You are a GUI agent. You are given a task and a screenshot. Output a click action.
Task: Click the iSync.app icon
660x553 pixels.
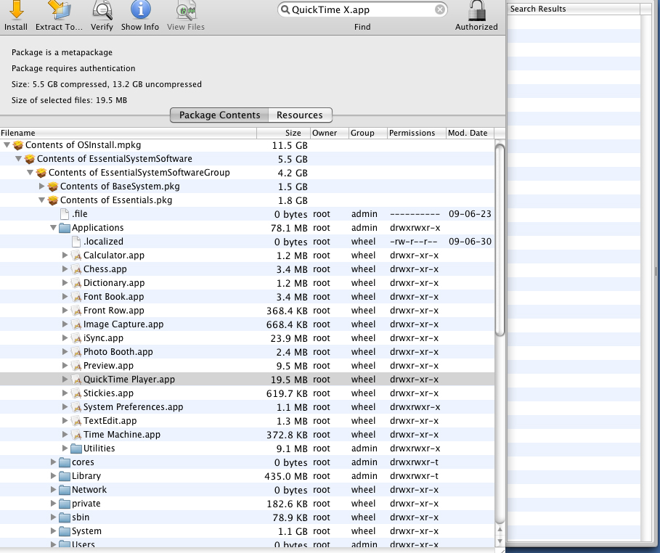pos(76,338)
